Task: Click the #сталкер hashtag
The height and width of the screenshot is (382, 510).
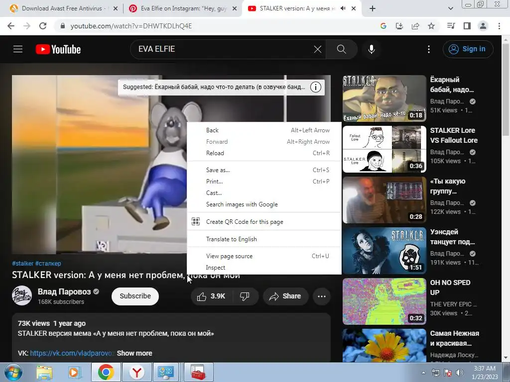Action: tap(48, 264)
